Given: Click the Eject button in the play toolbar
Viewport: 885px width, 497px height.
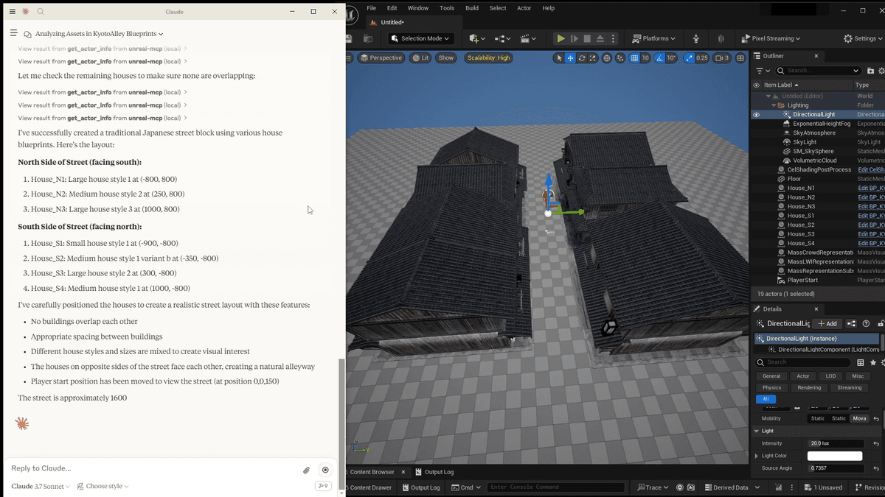Looking at the screenshot, I should (x=600, y=38).
